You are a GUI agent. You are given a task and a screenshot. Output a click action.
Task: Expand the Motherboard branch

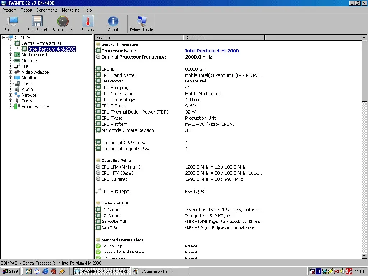(x=10, y=55)
